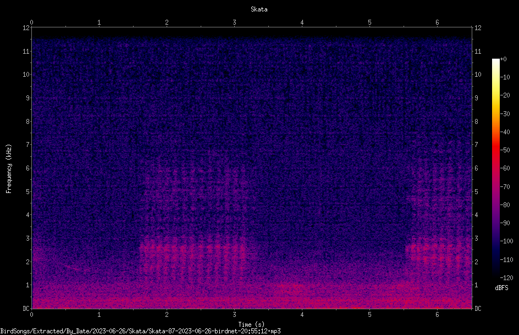Click the '-10' value on the dBFS scale
519x335 pixels.
[505, 77]
